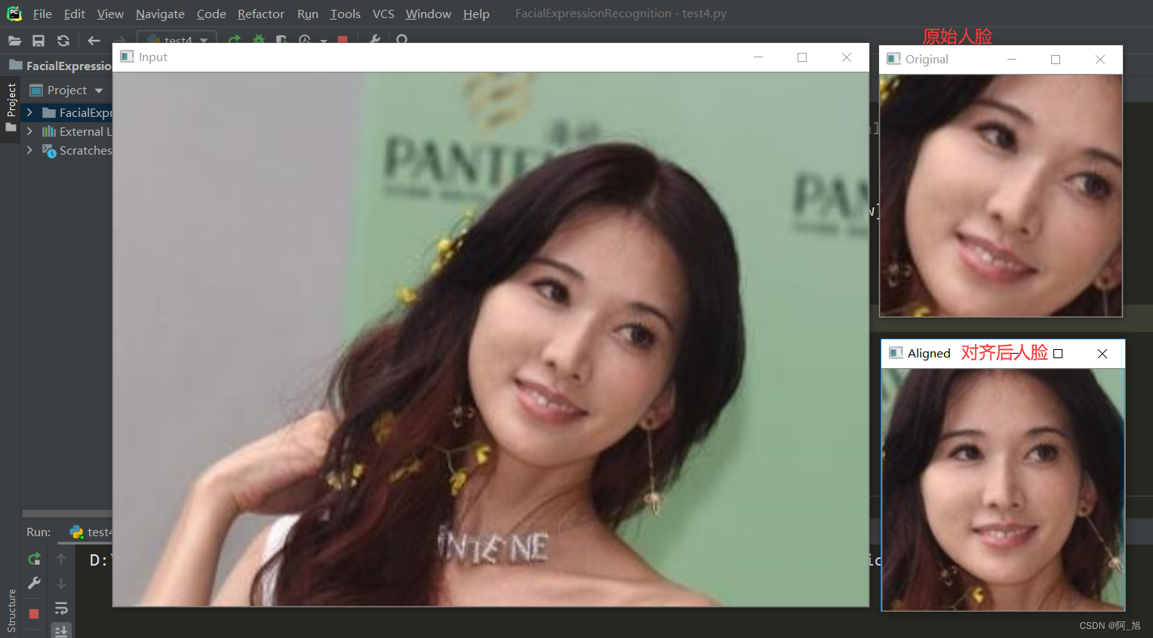The width and height of the screenshot is (1153, 638).
Task: Click the down arrow in Run panel
Action: [x=61, y=584]
